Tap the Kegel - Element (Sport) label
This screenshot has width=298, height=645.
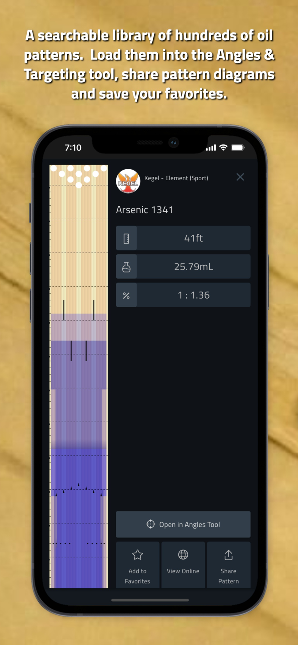[176, 178]
